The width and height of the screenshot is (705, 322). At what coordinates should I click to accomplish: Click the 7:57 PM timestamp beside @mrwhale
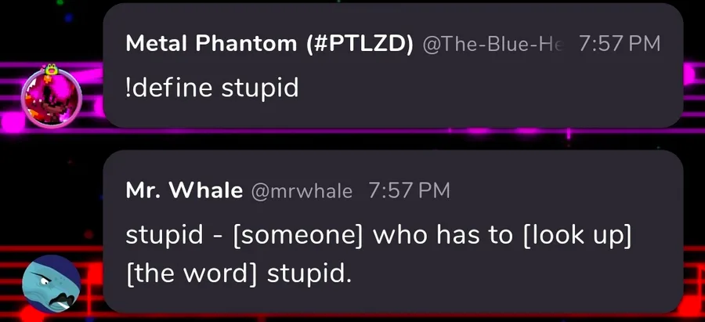point(409,190)
